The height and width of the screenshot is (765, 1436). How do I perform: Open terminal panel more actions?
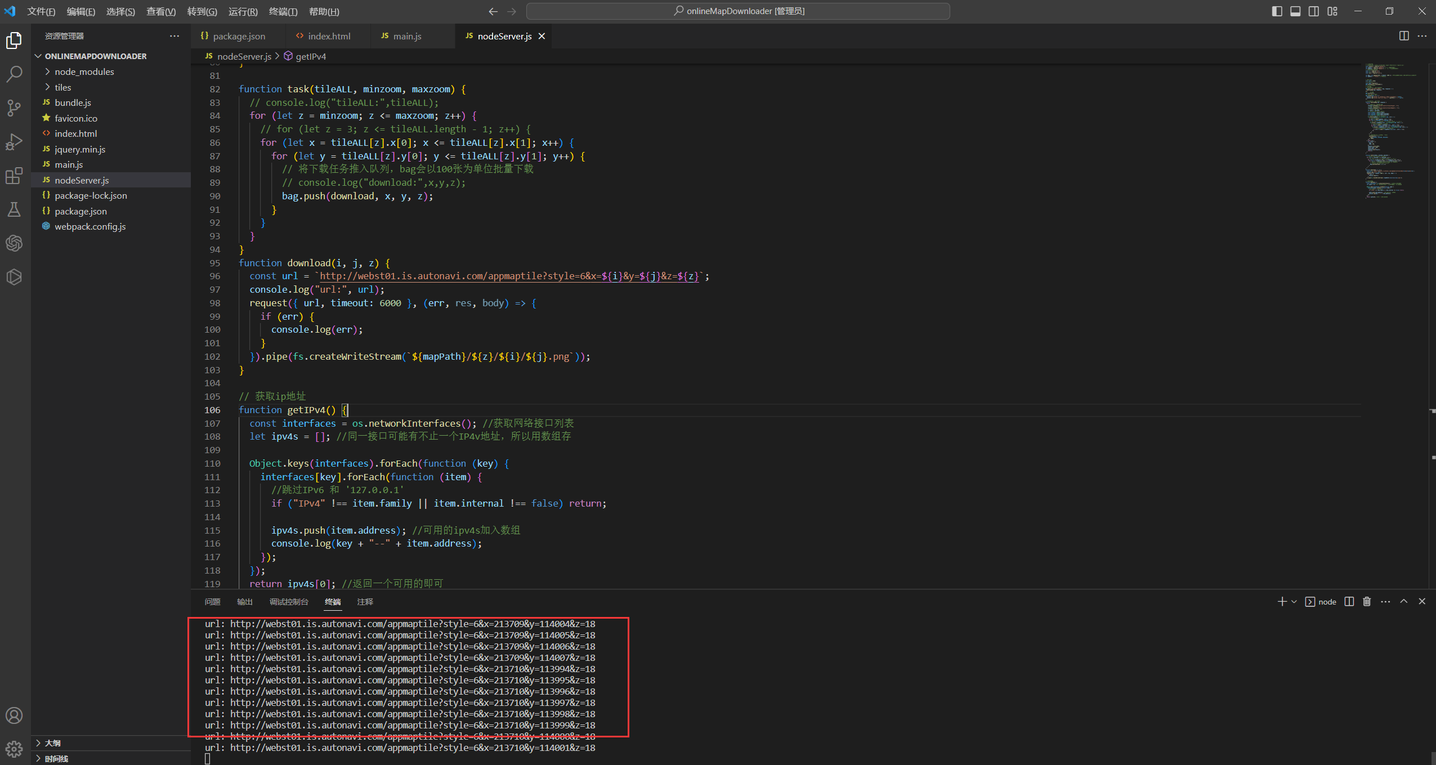[1385, 602]
